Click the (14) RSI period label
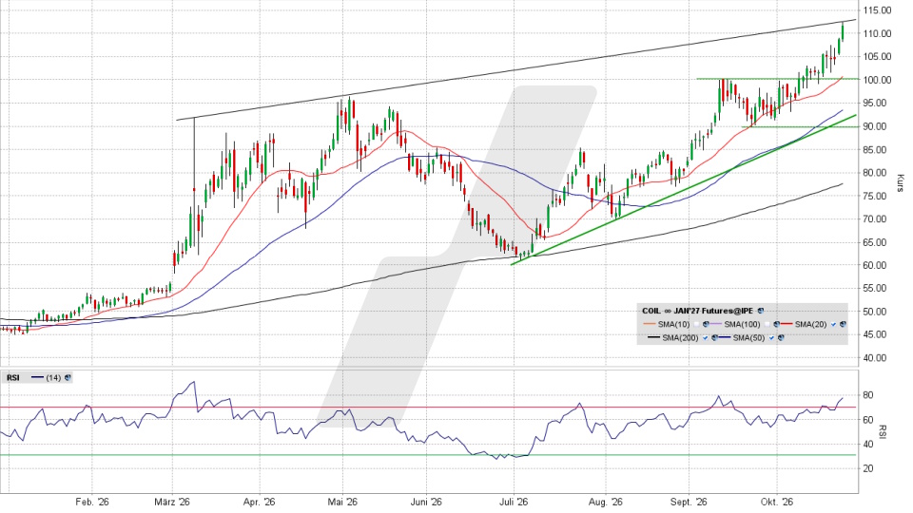 coord(53,378)
